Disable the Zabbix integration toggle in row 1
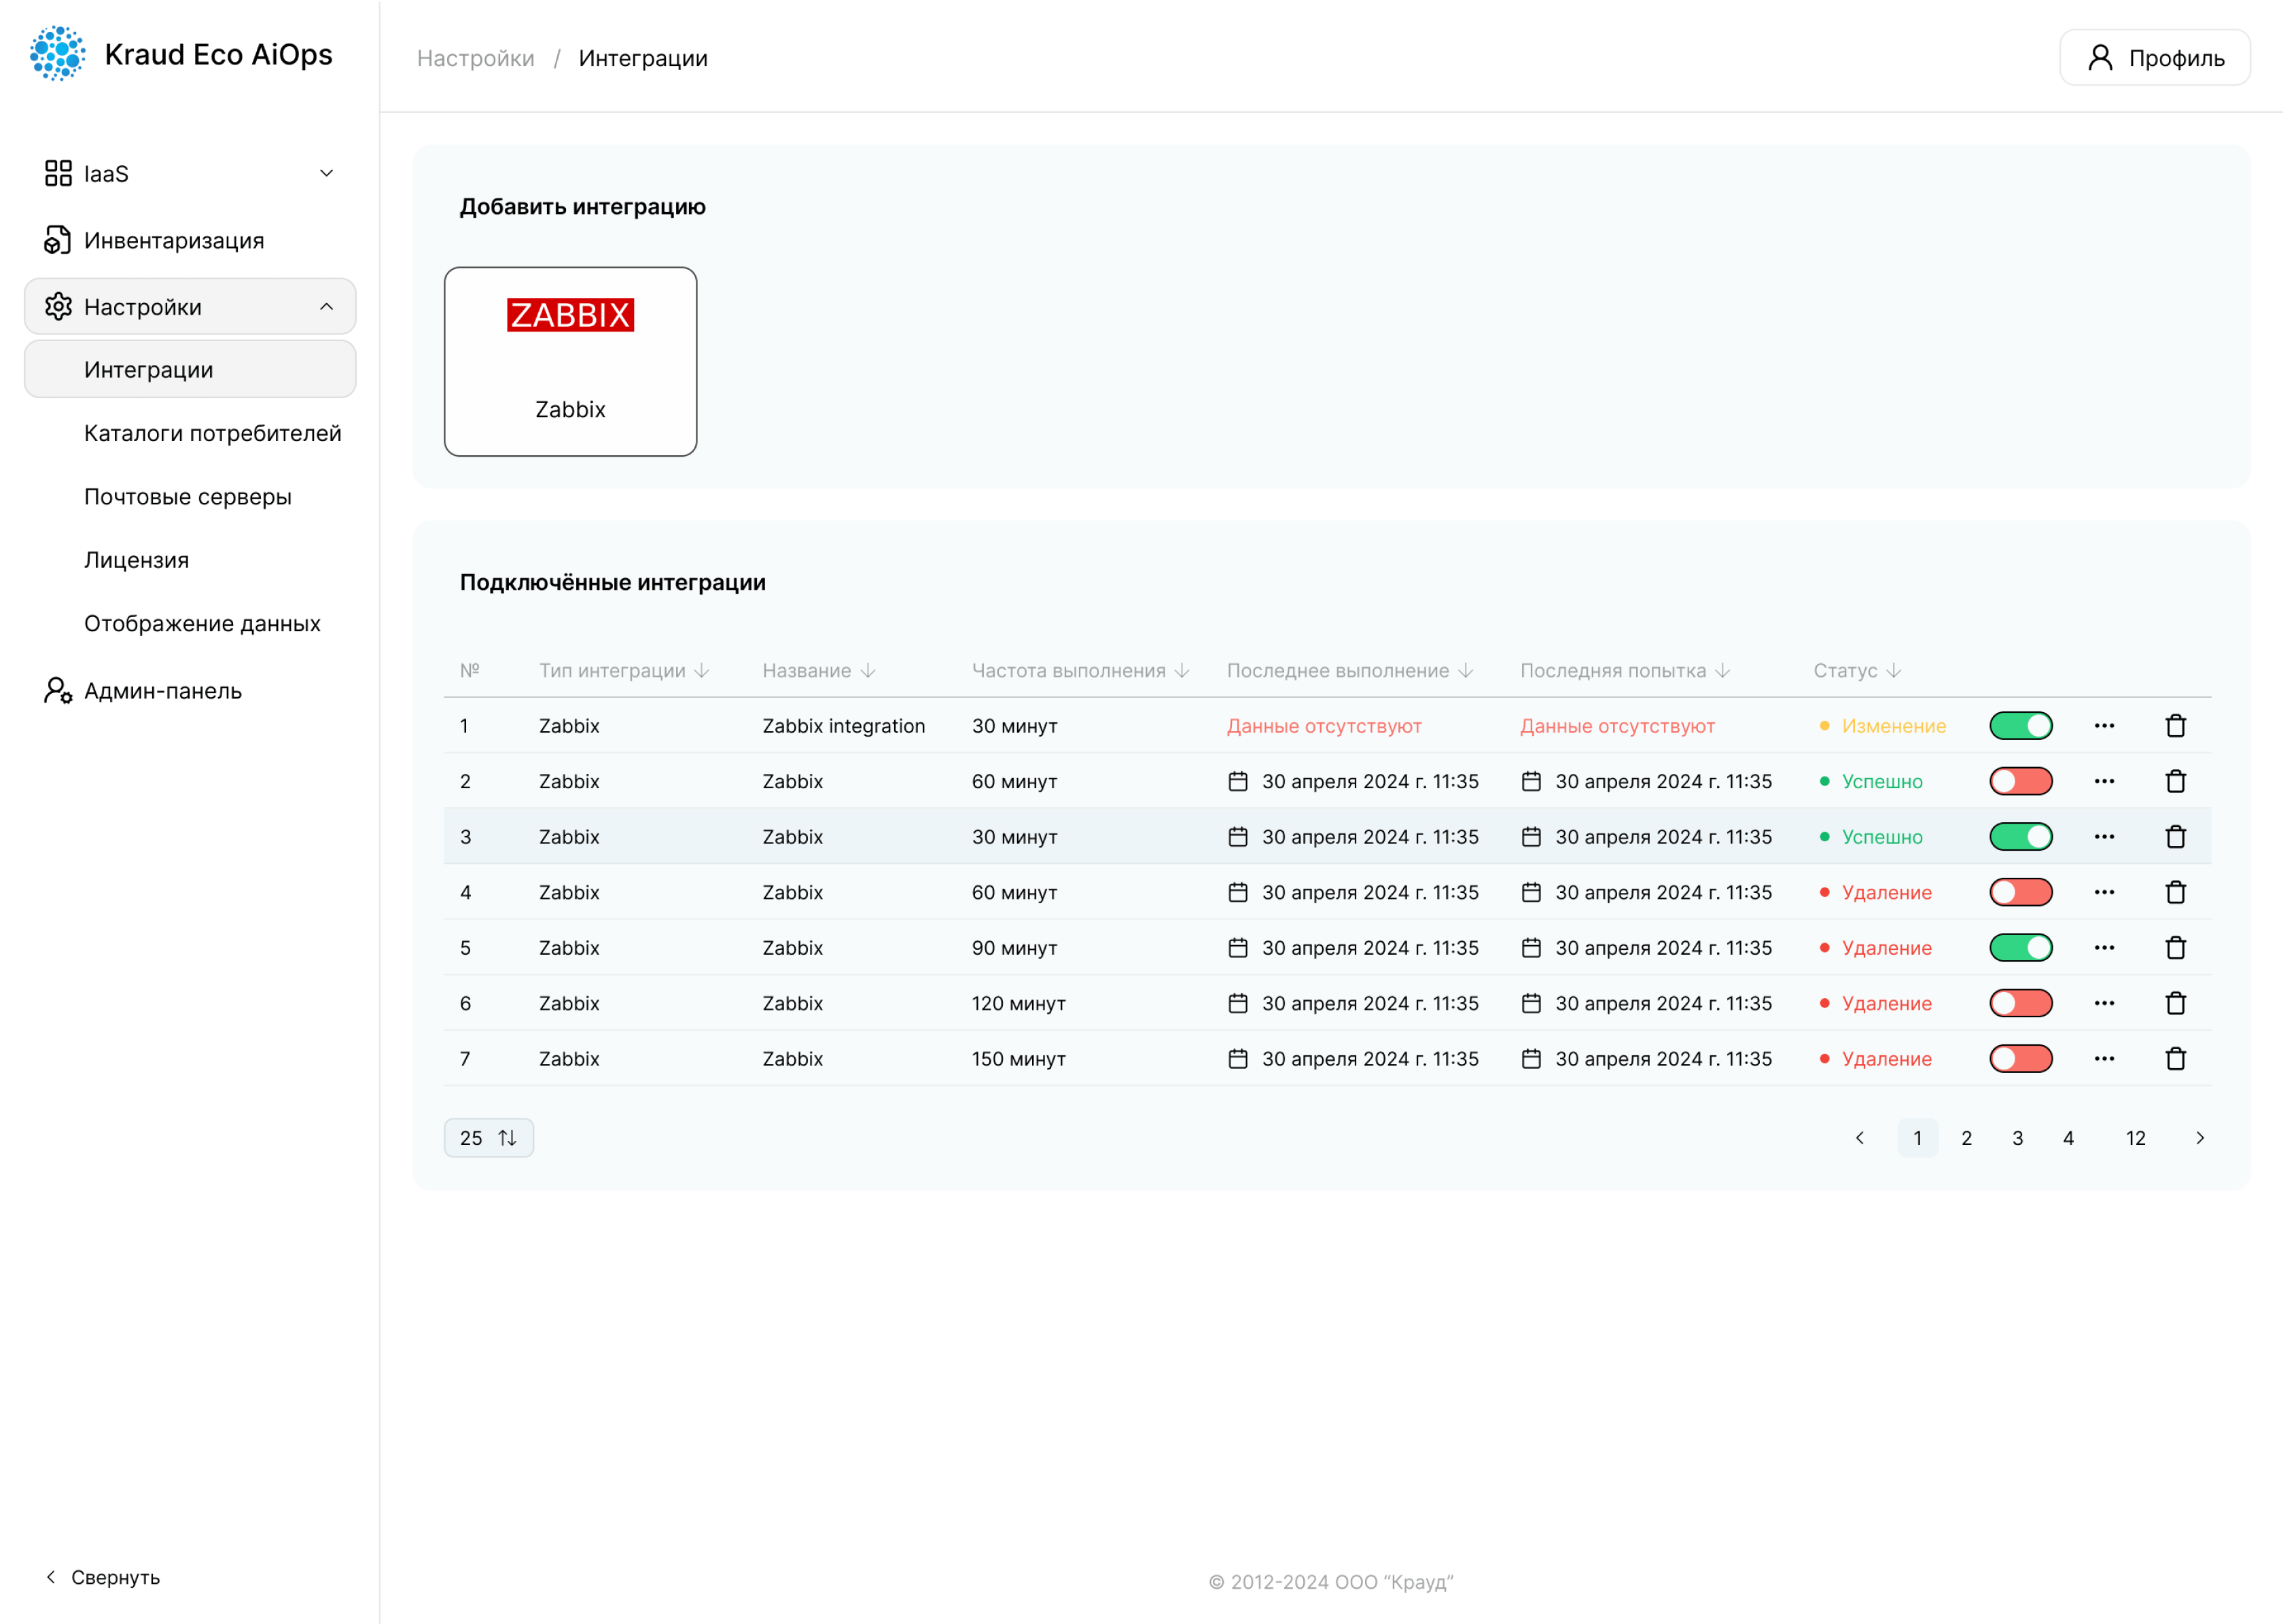The image size is (2283, 1624). 2020,726
